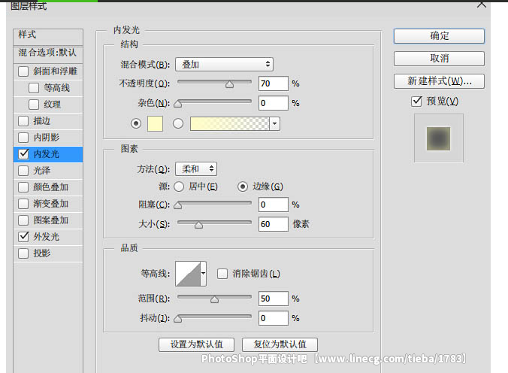Enable the 斜面和浮雕 checkbox
Viewport: 508px width, 373px height.
tap(23, 71)
